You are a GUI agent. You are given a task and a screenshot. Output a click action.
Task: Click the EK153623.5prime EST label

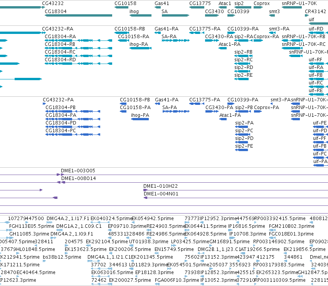(86, 249)
